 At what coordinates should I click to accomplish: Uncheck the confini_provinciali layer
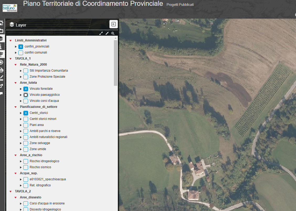(21, 47)
